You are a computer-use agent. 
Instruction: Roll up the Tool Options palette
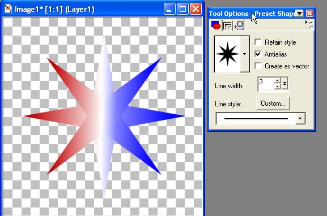click(299, 14)
